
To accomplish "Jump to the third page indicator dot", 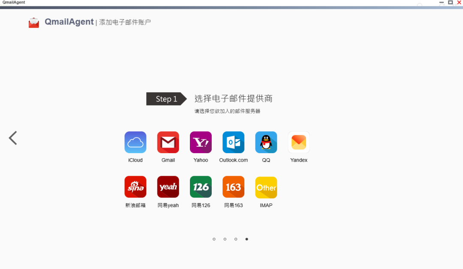I will point(236,239).
